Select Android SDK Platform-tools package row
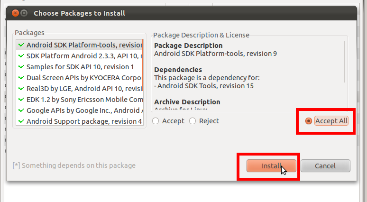 [80, 45]
